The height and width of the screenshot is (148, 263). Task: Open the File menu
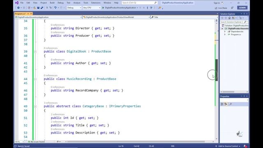pyautogui.click(x=22, y=3)
